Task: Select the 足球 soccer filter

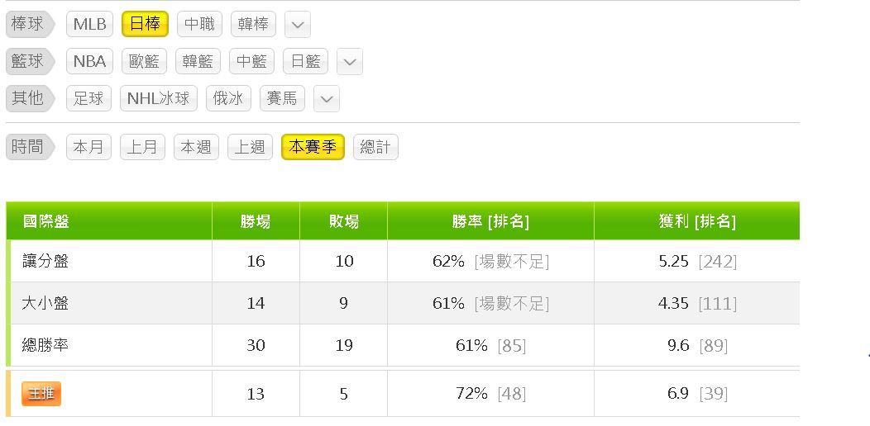Action: click(x=88, y=98)
